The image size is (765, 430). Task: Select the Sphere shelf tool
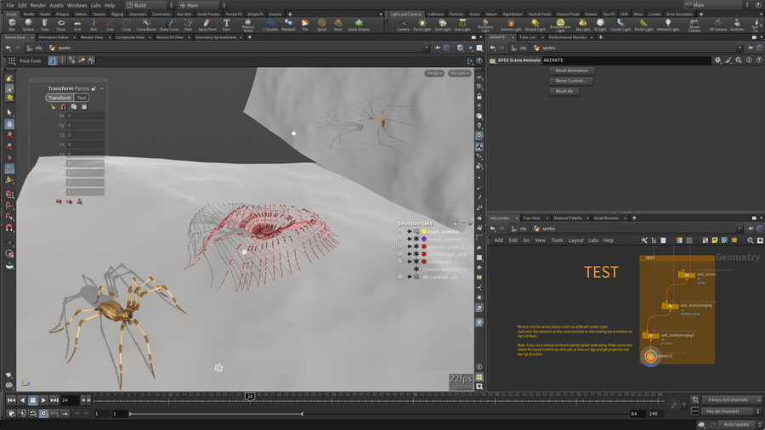[28, 25]
